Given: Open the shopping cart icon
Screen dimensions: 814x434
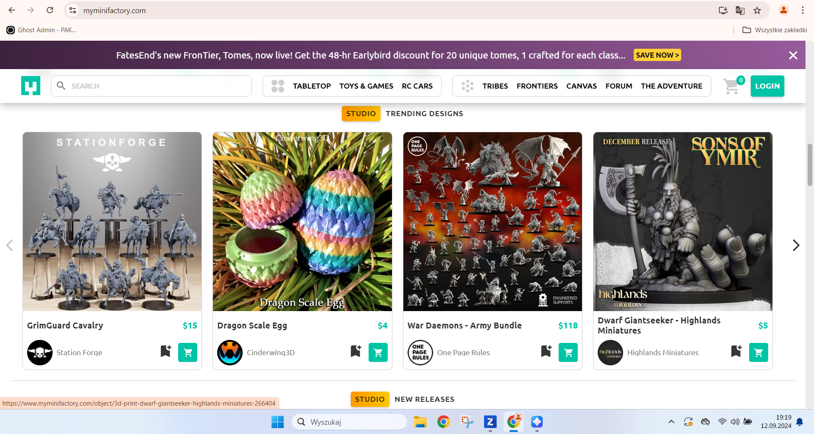Looking at the screenshot, I should [731, 86].
